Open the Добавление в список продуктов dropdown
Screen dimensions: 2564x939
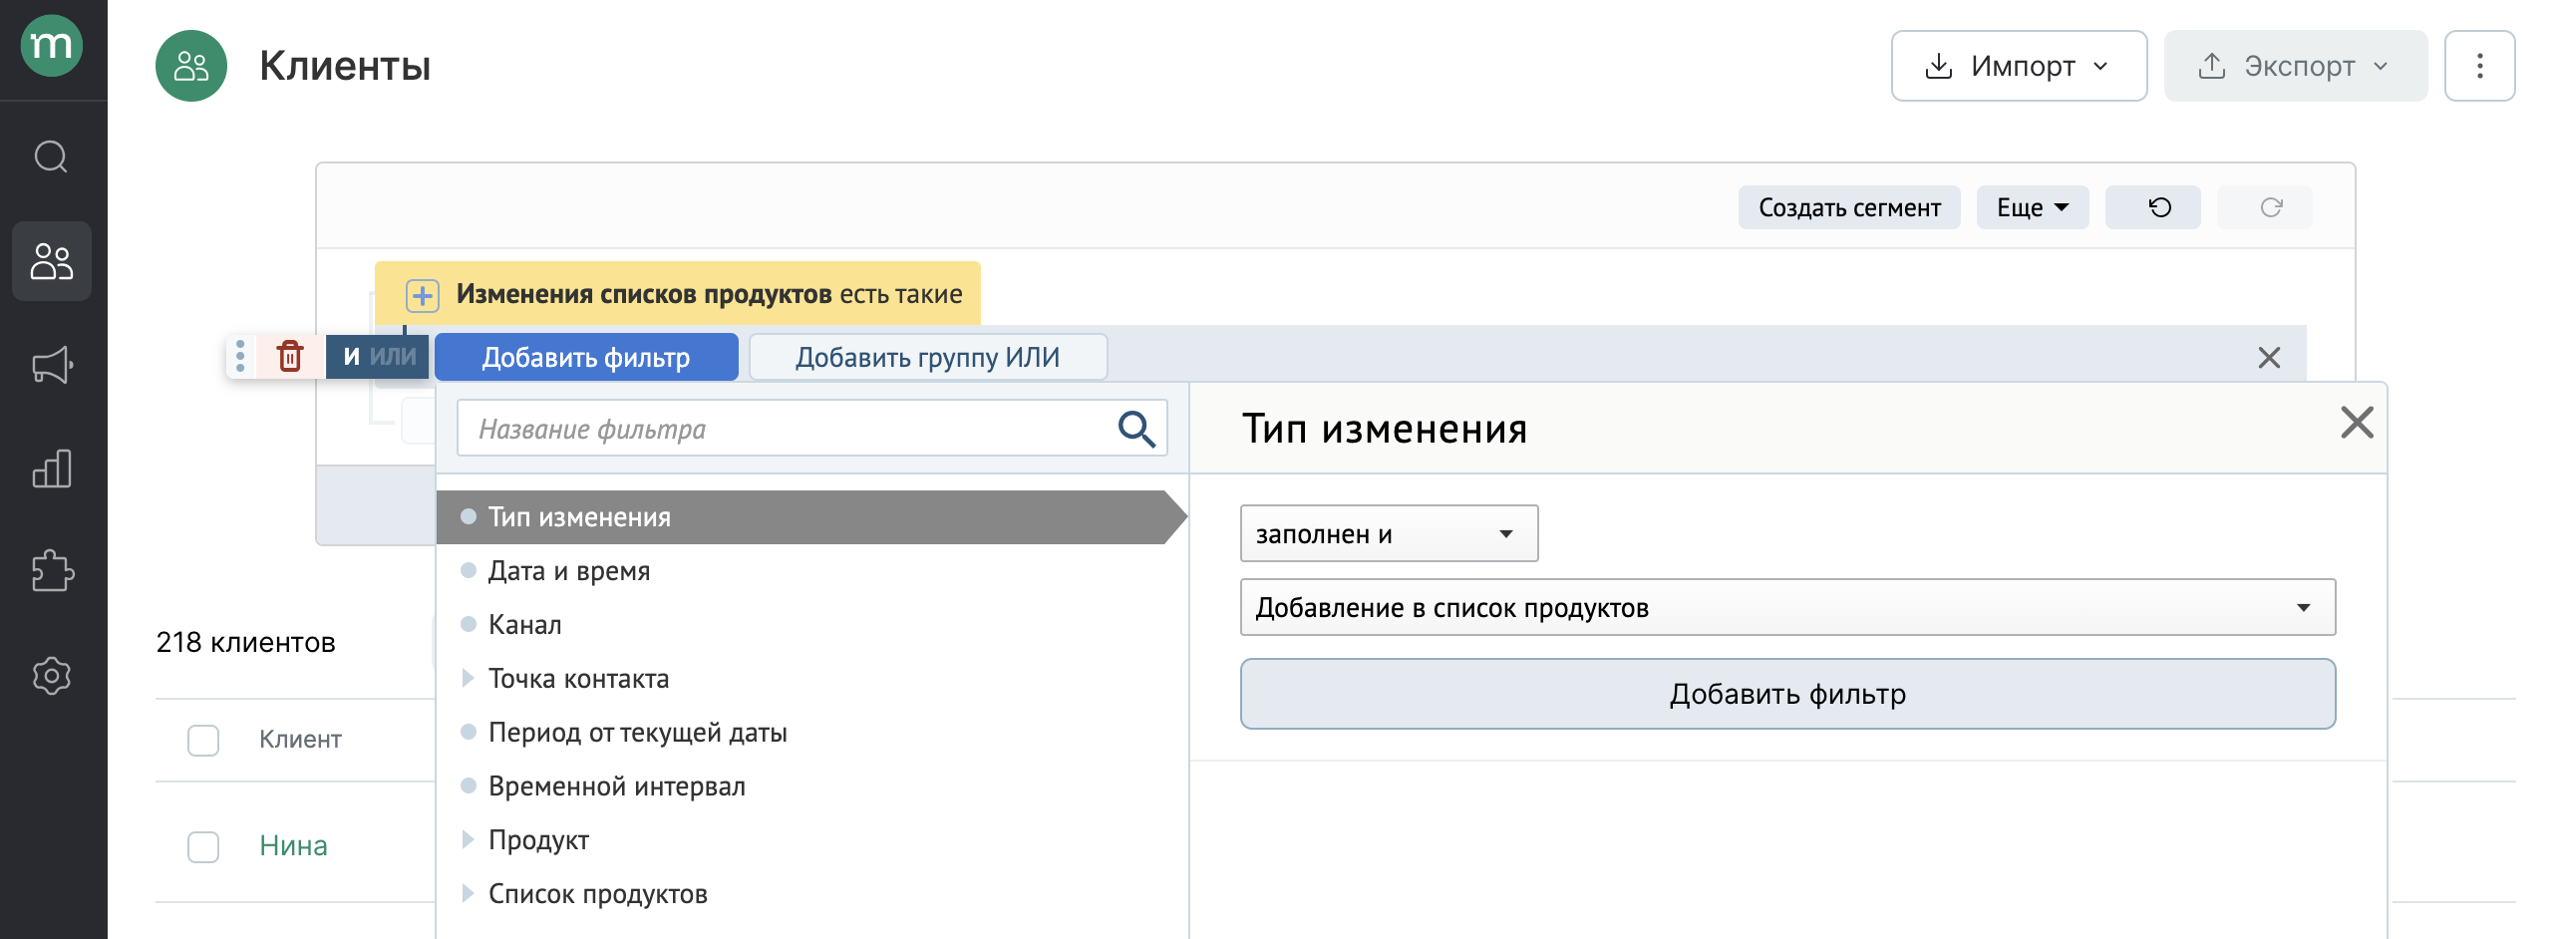[1787, 608]
